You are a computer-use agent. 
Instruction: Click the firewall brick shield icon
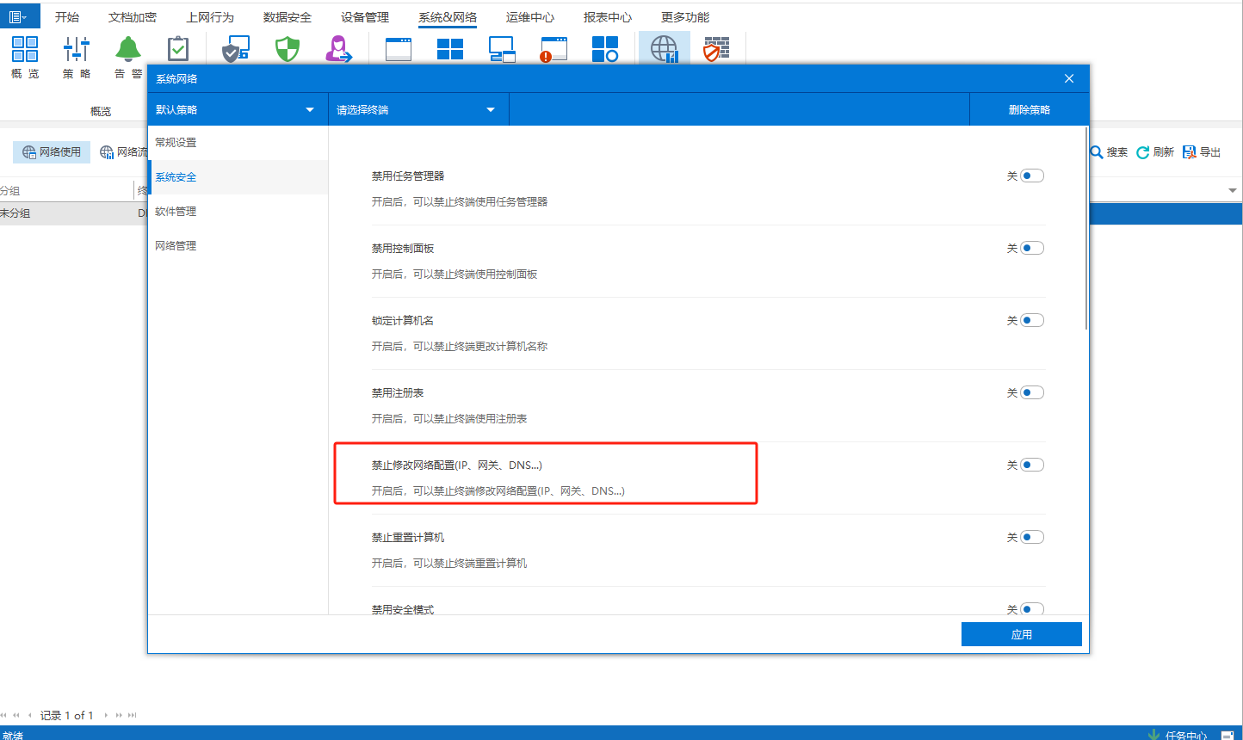716,49
